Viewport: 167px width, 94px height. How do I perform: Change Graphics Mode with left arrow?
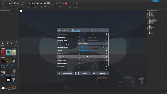coord(79,57)
